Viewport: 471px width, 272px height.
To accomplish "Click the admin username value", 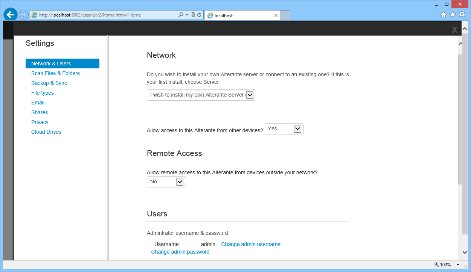I will click(x=208, y=244).
